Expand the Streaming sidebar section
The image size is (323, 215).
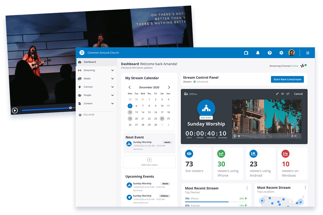pos(112,70)
